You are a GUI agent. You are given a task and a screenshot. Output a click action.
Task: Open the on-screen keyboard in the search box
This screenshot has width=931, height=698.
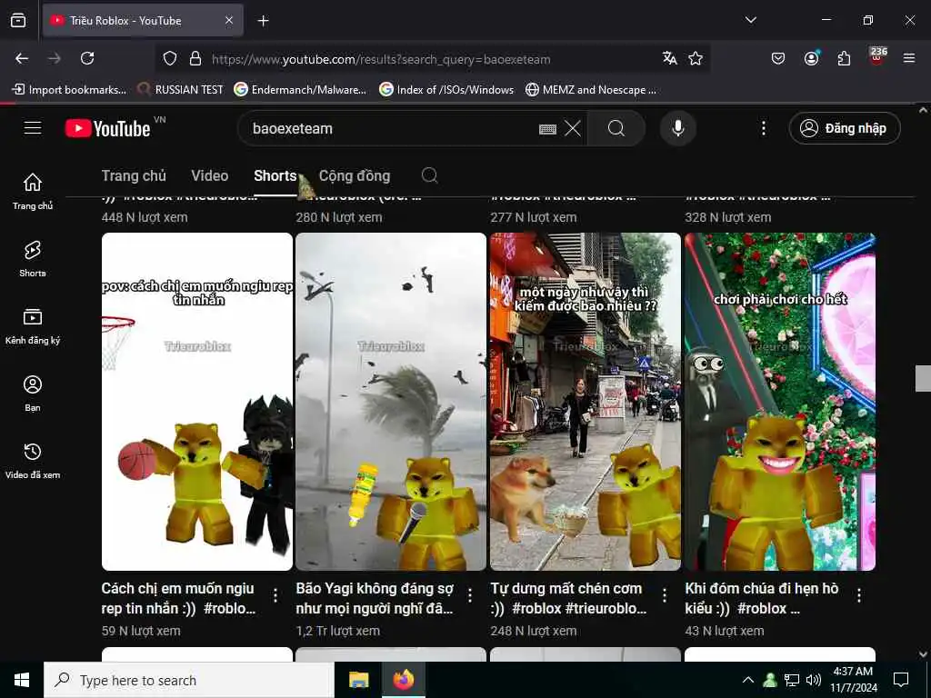[x=547, y=129]
